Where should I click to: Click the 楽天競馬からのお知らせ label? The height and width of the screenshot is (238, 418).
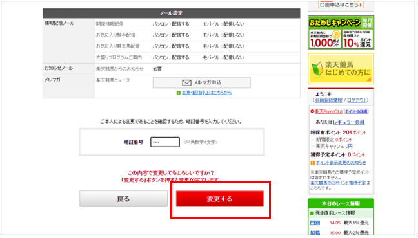click(120, 69)
